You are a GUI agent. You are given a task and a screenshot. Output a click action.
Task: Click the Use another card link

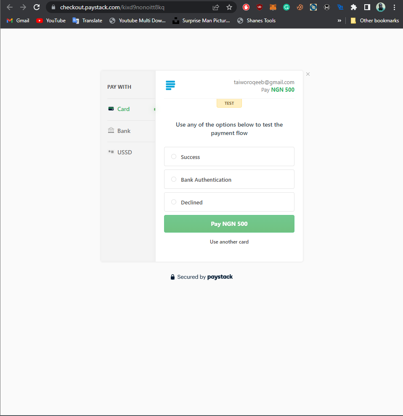point(229,241)
